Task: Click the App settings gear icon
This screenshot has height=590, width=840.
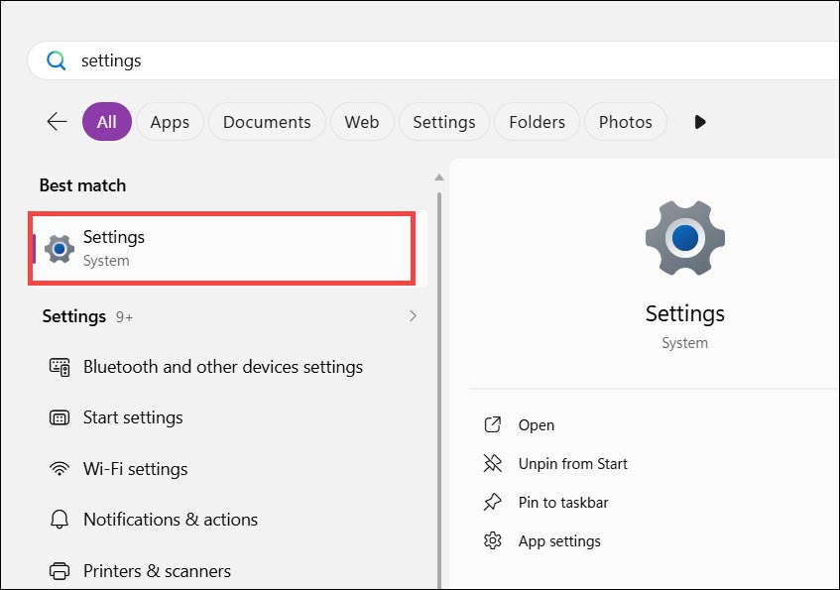Action: [x=492, y=540]
